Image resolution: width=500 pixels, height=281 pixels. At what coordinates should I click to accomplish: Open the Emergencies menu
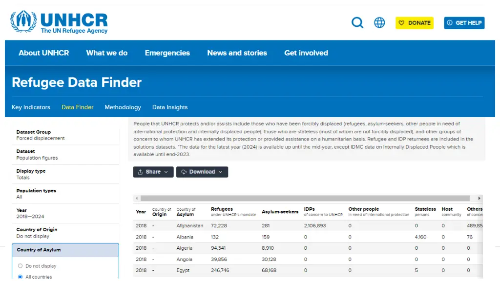167,53
